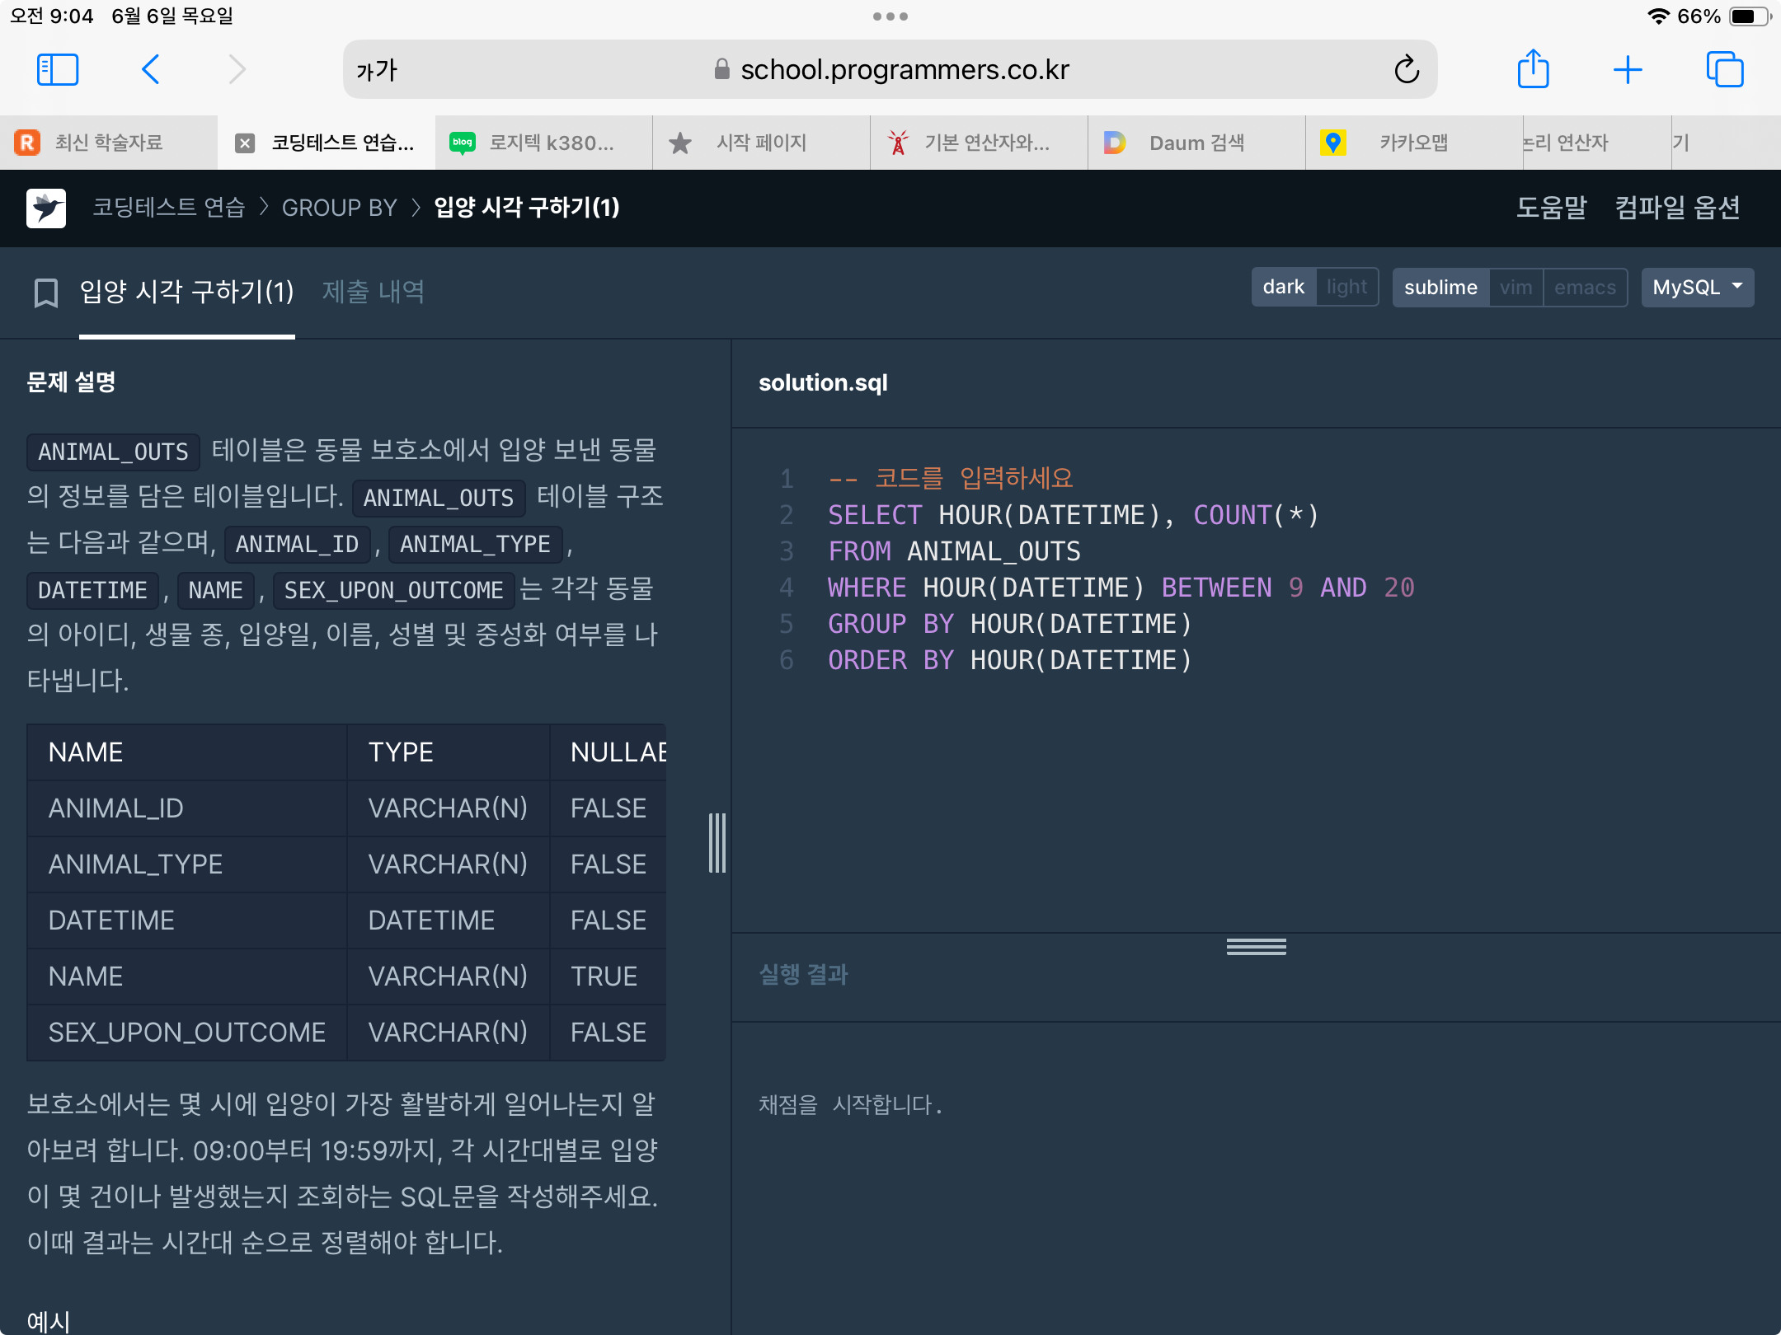Screen dimensions: 1781x1335
Task: Click the school.programmers.co.kr address field
Action: click(x=890, y=69)
